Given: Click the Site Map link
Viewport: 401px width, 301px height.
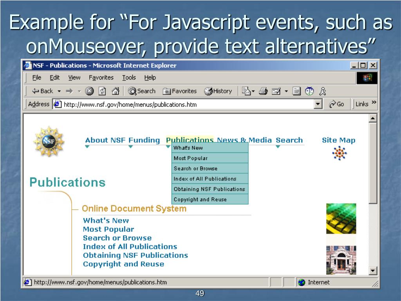Looking at the screenshot, I should pos(339,140).
